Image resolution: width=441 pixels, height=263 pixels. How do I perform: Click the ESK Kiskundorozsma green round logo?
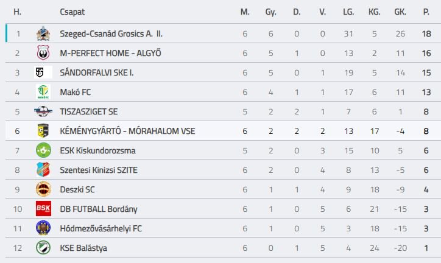[43, 150]
